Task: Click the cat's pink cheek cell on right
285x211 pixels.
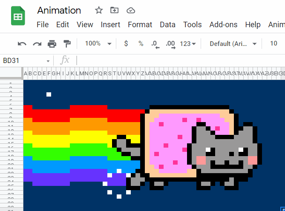Action: pyautogui.click(x=253, y=160)
